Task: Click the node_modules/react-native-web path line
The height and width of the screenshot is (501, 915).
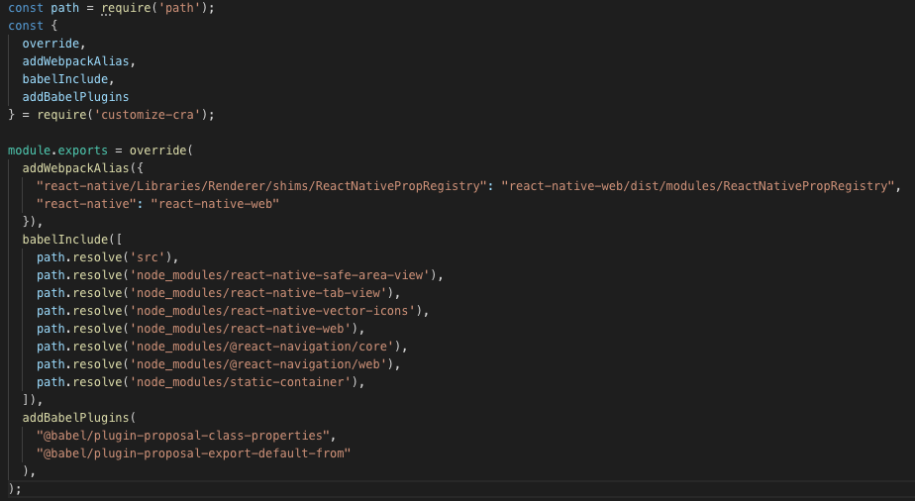Action: [x=201, y=329]
